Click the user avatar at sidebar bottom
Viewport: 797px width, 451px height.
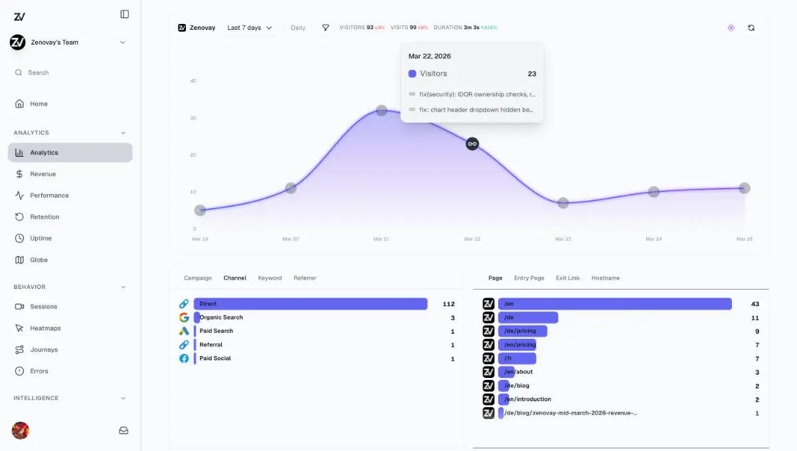(x=21, y=430)
